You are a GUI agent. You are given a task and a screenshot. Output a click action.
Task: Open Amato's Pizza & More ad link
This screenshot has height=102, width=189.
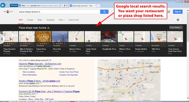[x=39, y=81]
